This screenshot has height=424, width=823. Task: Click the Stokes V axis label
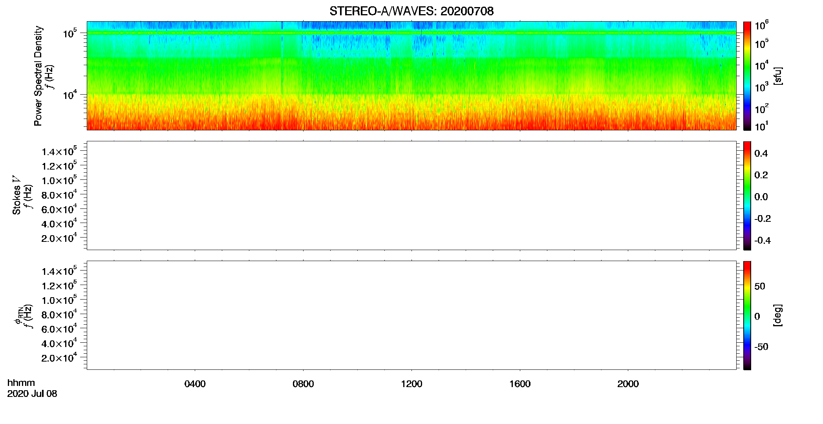(x=16, y=195)
